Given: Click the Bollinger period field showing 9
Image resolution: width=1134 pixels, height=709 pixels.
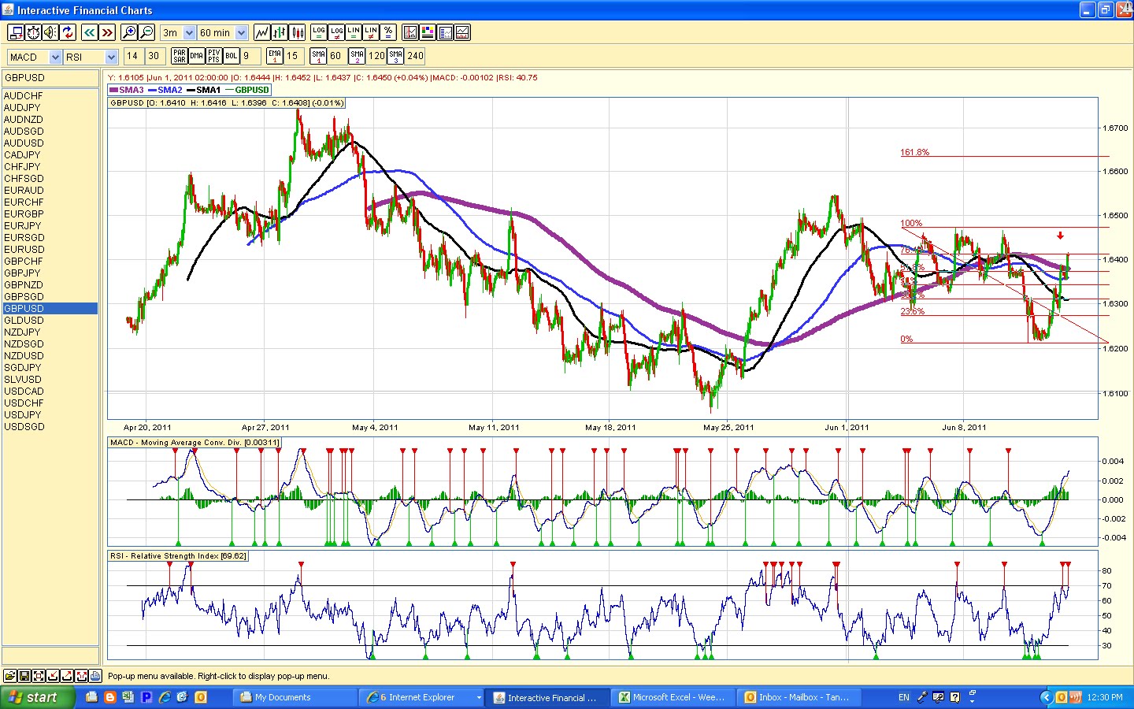Looking at the screenshot, I should coord(251,56).
